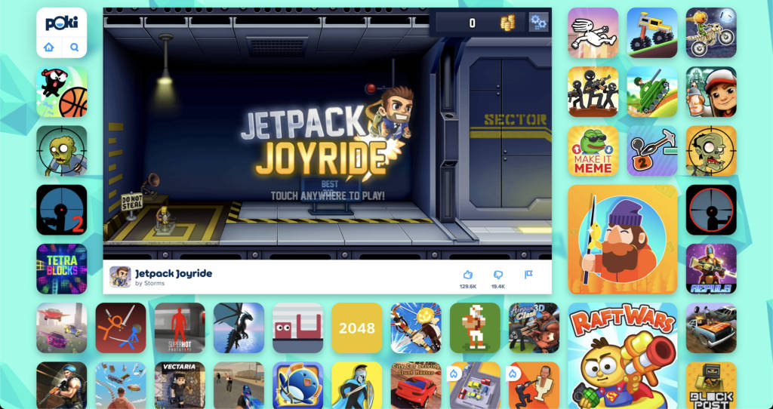Open the Raft Wars game tile

click(623, 355)
